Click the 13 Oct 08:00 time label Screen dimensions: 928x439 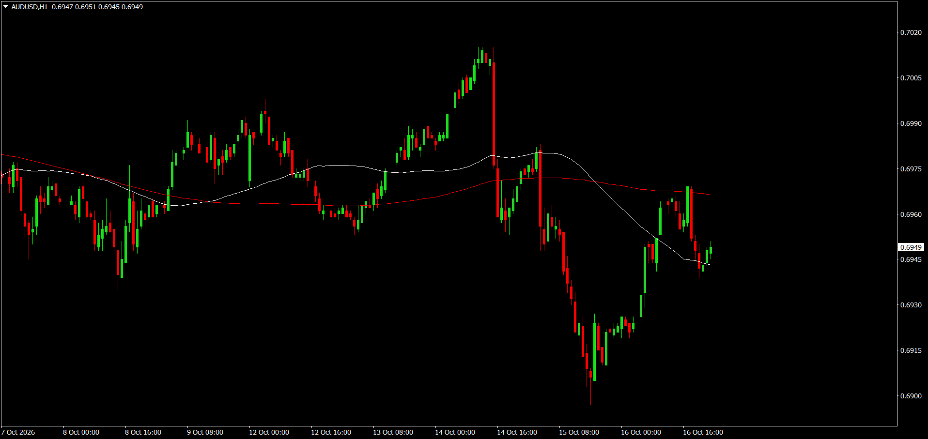393,432
